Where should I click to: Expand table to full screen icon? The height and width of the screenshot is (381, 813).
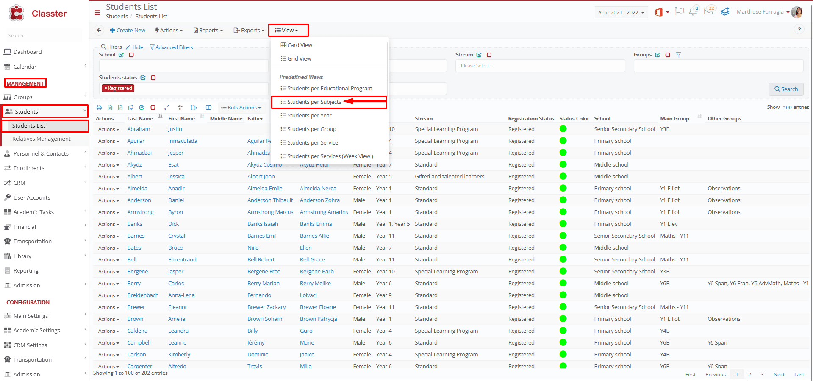pos(167,108)
